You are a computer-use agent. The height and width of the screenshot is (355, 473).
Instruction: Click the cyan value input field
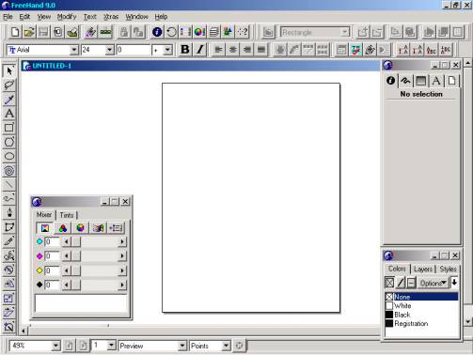click(x=53, y=241)
